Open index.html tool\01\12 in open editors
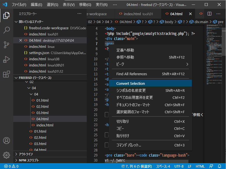226x169 pixels. coord(50,72)
